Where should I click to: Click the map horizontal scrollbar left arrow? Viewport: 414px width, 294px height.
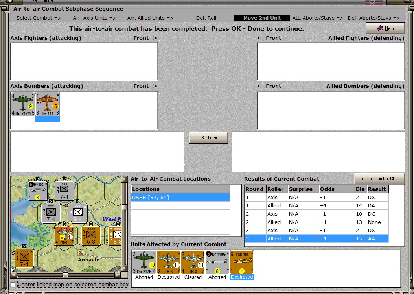click(x=13, y=275)
